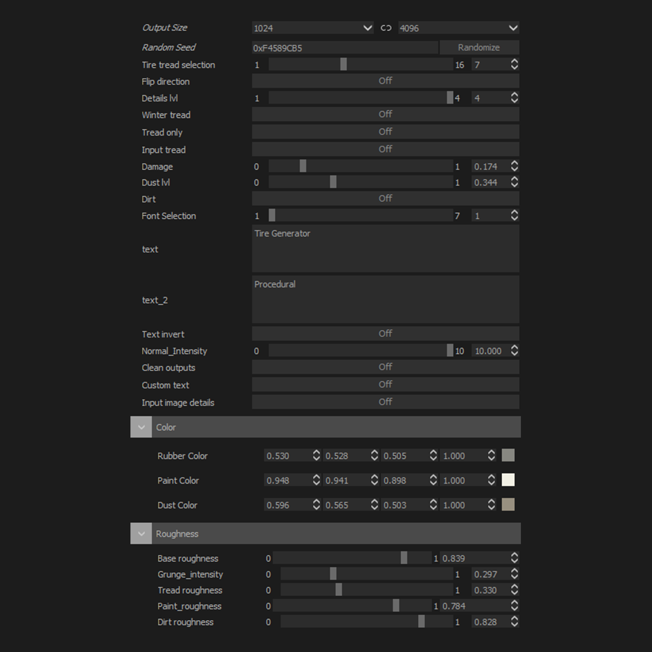The image size is (652, 652).
Task: Click the Grunge_intensity stepper arrows
Action: tap(514, 574)
